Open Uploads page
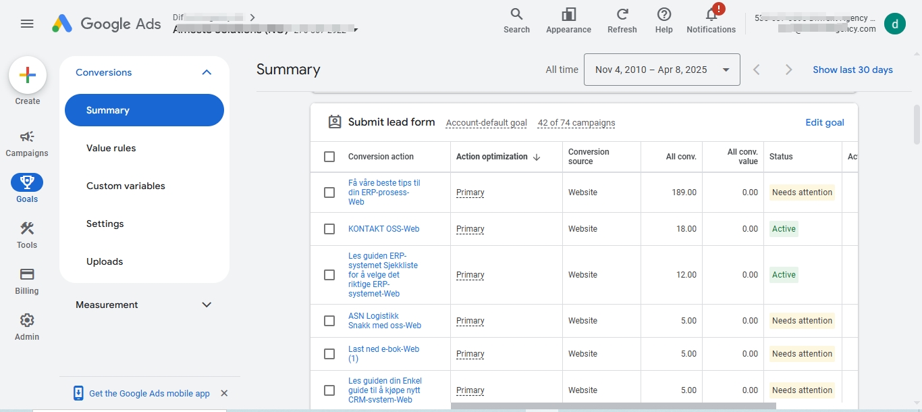This screenshot has width=922, height=412. 105,261
